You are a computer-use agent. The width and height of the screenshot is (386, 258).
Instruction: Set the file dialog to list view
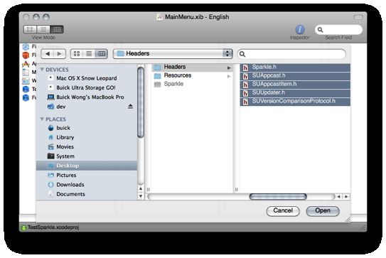click(x=89, y=54)
